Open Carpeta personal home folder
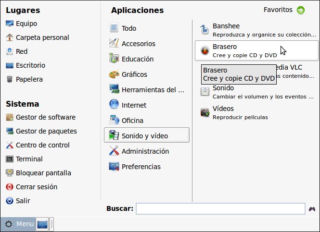 [42, 37]
